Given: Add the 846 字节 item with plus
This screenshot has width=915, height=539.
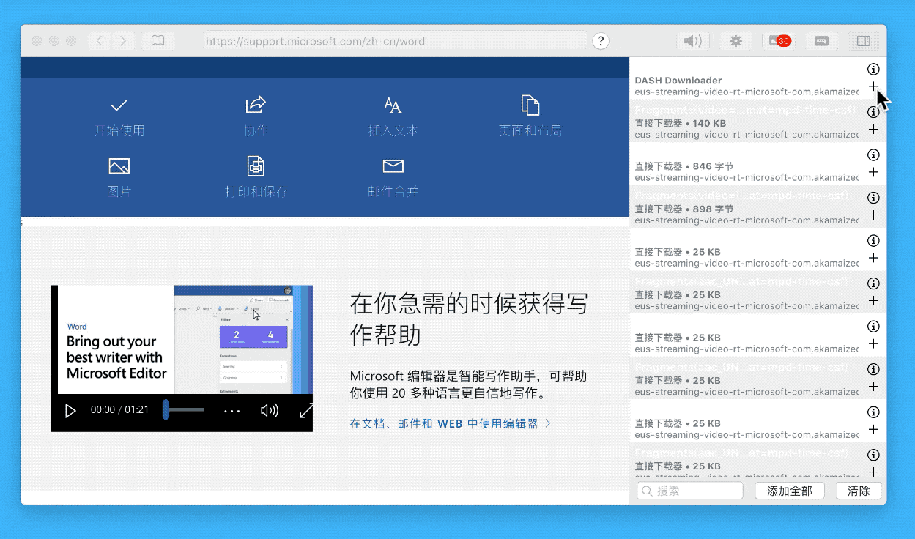Looking at the screenshot, I should click(873, 172).
